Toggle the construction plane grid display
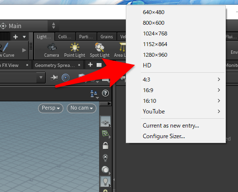 click(x=105, y=122)
